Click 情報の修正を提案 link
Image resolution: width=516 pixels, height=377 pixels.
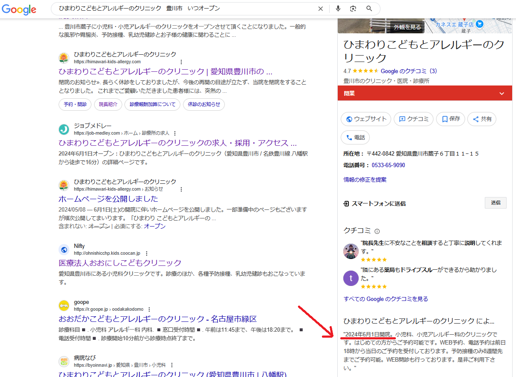pyautogui.click(x=365, y=180)
